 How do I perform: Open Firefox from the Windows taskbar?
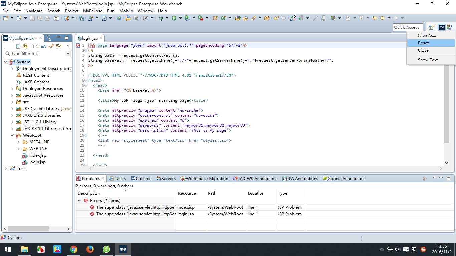90,249
